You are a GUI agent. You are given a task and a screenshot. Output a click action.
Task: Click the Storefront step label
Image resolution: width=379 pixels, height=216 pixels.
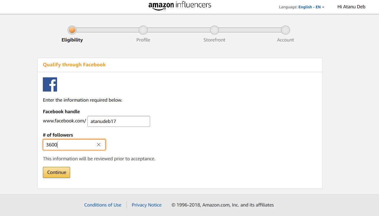[x=214, y=40]
